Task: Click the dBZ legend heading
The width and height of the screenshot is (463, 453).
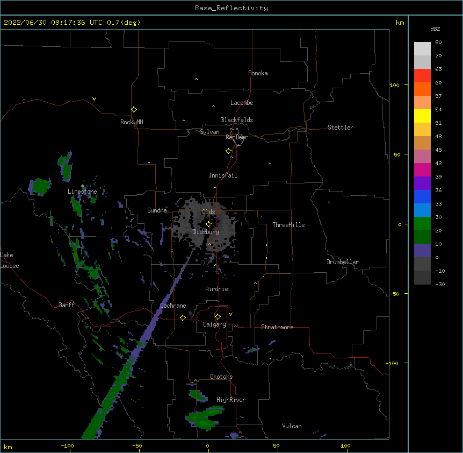Action: click(435, 29)
